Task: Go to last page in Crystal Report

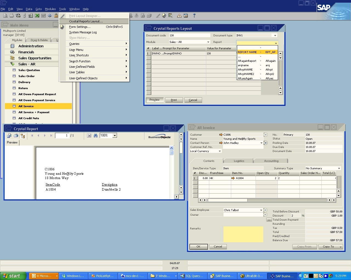Action: pos(51,135)
